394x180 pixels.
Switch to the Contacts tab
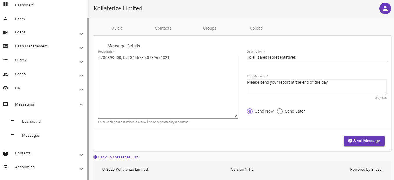click(163, 28)
